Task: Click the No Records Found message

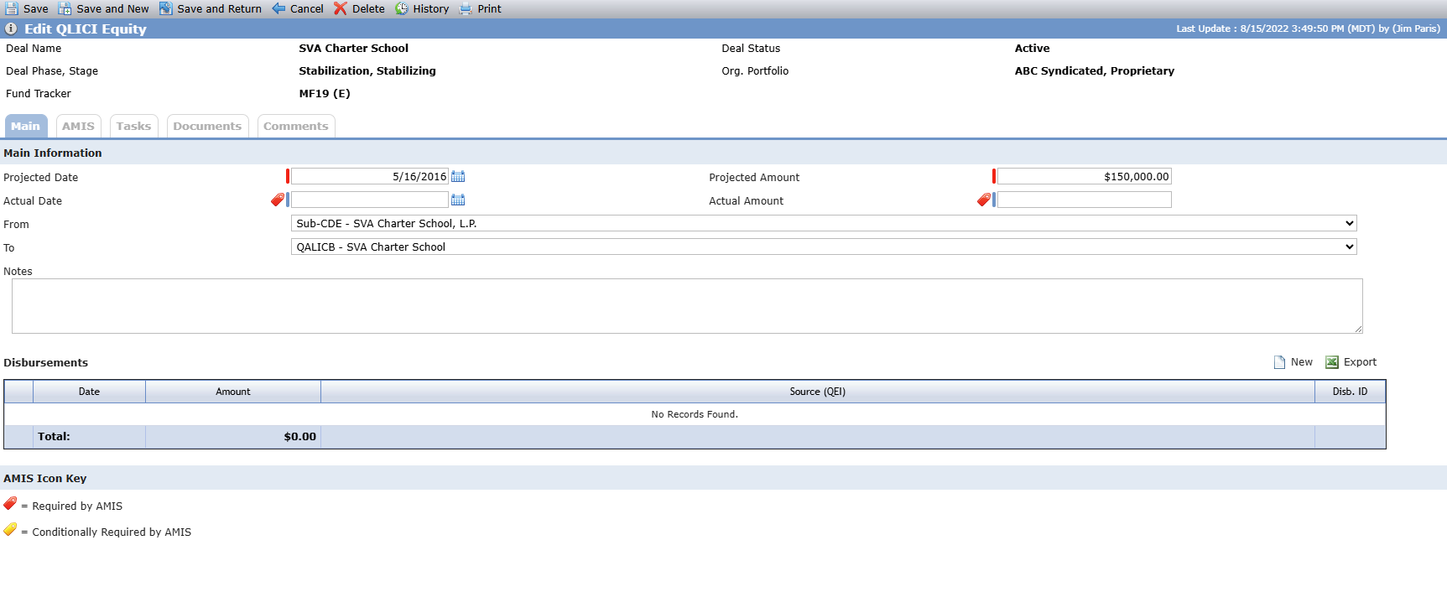Action: click(x=695, y=414)
